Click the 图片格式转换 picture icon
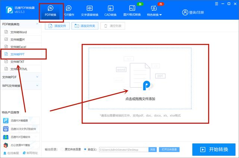This screenshot has height=158, width=239. (132, 8)
